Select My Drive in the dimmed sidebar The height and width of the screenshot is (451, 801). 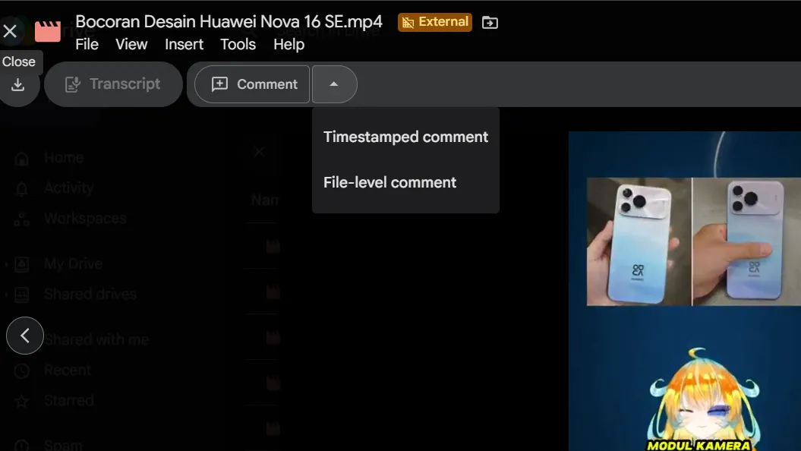pos(73,263)
